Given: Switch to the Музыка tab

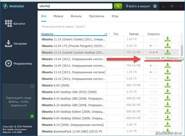Looking at the screenshot, I should [x=58, y=16].
